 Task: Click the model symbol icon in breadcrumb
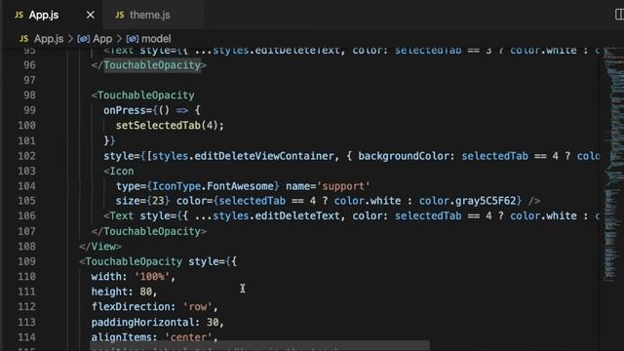point(133,39)
